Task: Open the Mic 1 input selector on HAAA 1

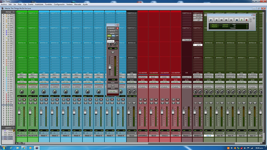Action: click(x=44, y=75)
